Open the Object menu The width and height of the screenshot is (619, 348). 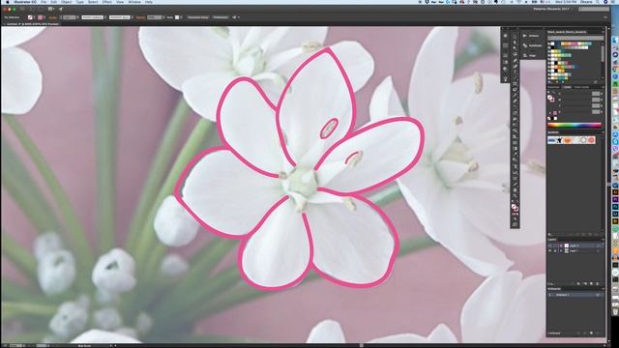(x=67, y=2)
